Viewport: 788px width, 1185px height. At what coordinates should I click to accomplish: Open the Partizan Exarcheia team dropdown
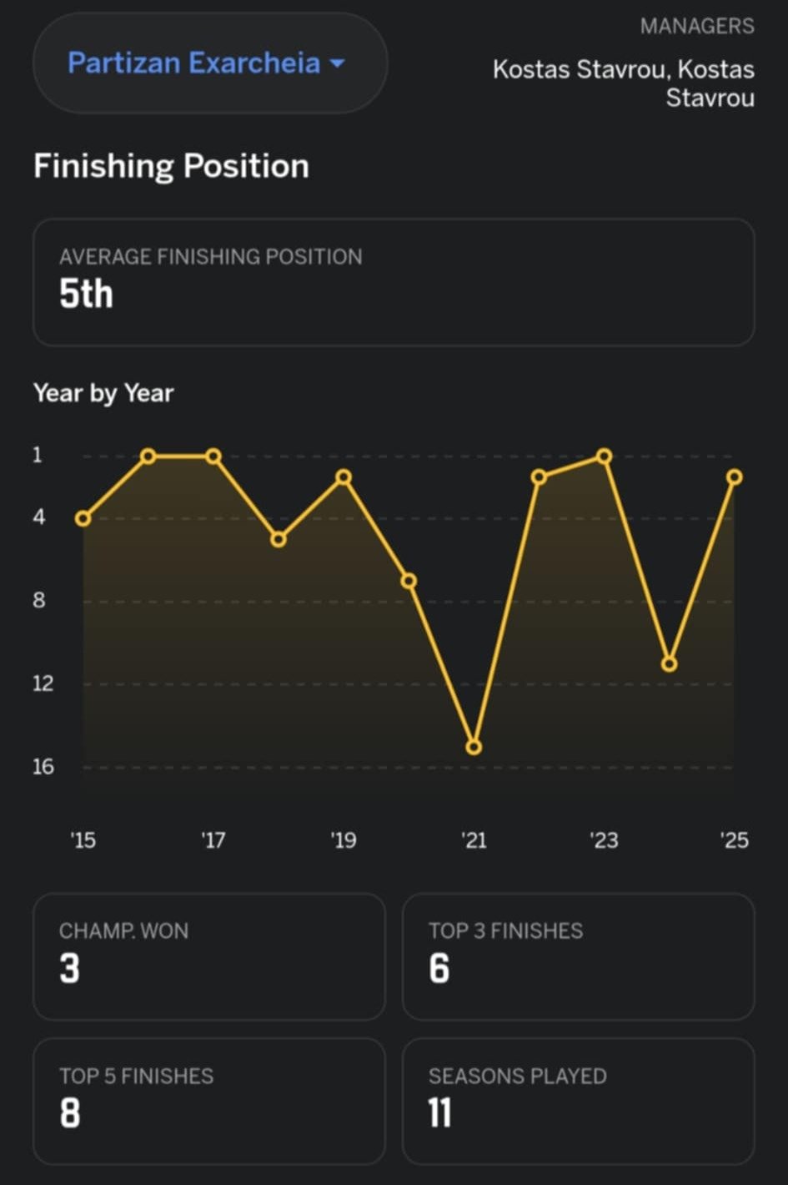point(193,63)
